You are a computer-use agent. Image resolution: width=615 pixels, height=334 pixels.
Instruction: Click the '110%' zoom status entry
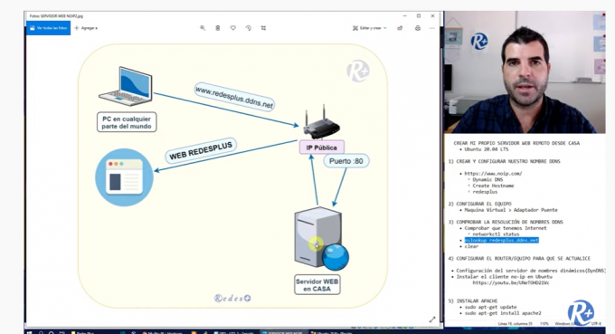pyautogui.click(x=544, y=324)
